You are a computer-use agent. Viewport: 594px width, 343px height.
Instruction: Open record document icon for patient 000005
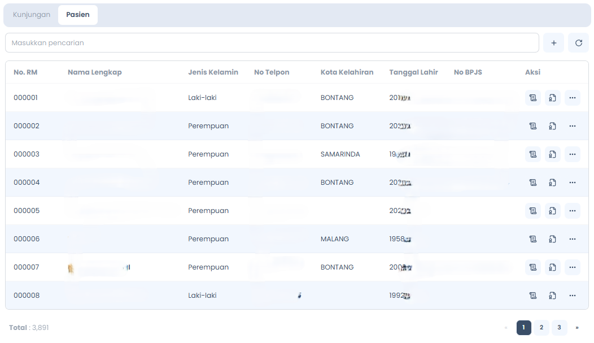[532, 211]
